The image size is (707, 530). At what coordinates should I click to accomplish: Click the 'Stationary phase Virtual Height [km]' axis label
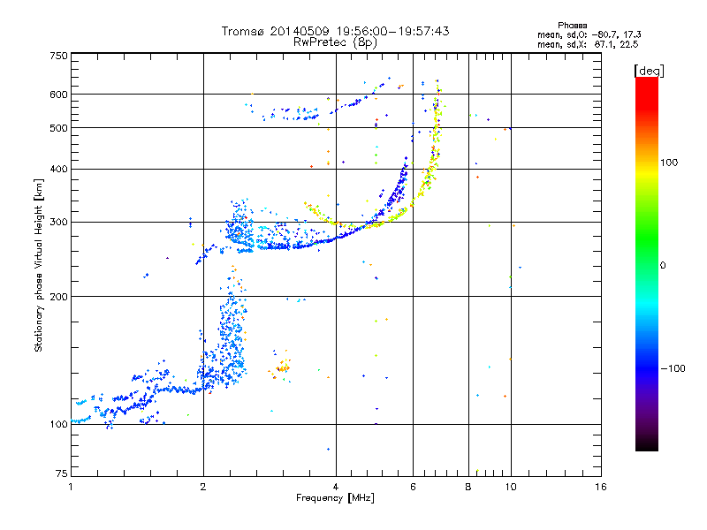(39, 265)
